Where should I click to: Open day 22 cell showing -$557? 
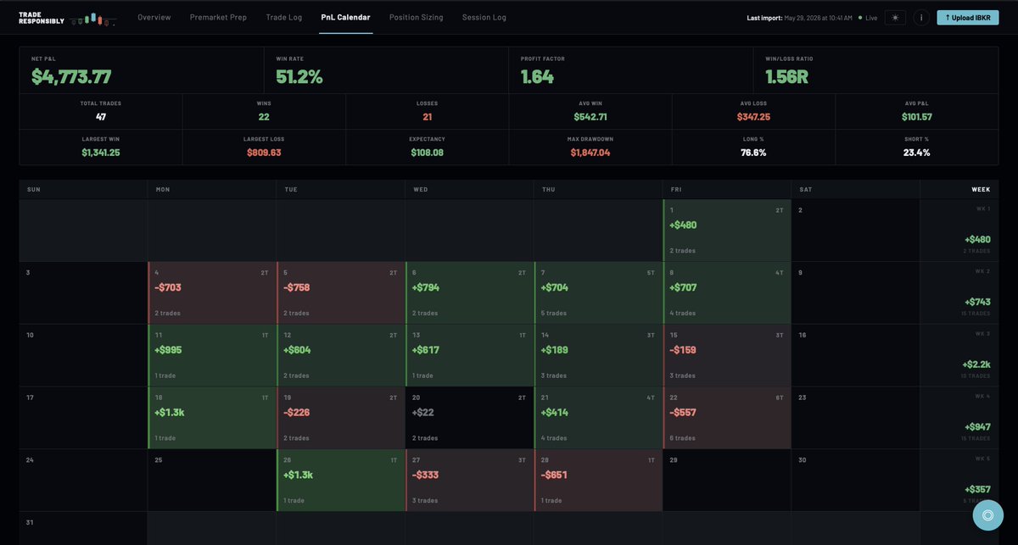click(x=727, y=418)
